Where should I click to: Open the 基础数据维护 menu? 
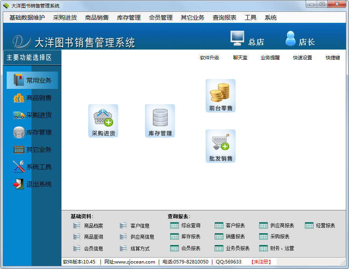27,18
